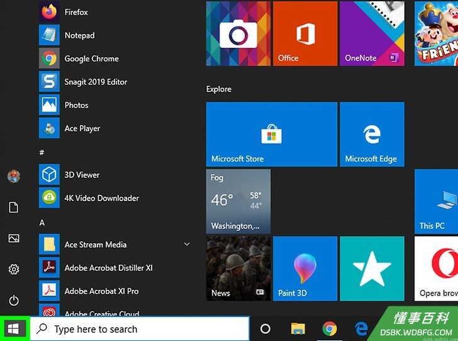Viewport: 458px width, 341px height.
Task: Open the OneNote tile
Action: pos(372,33)
